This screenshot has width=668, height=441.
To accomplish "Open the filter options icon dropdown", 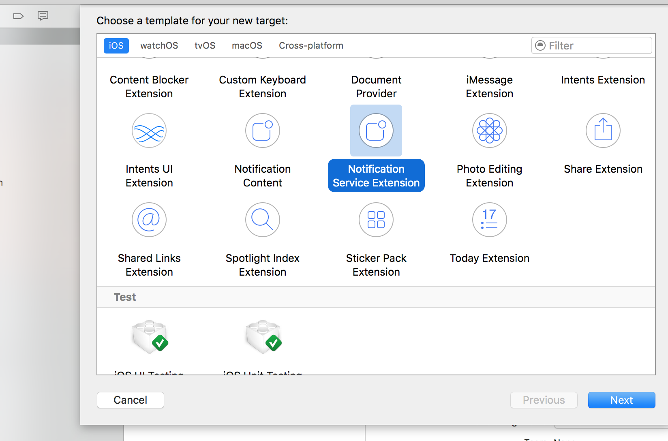I will click(540, 45).
